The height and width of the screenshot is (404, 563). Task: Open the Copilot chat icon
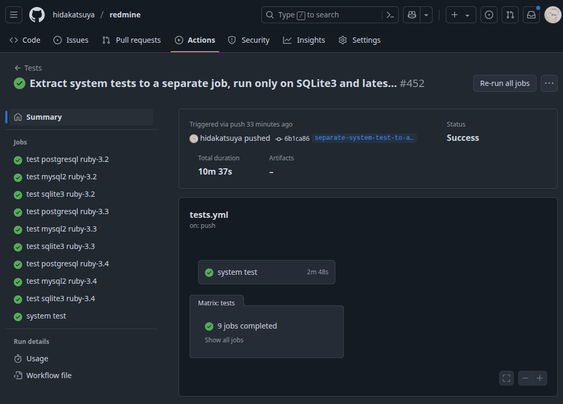click(x=411, y=15)
